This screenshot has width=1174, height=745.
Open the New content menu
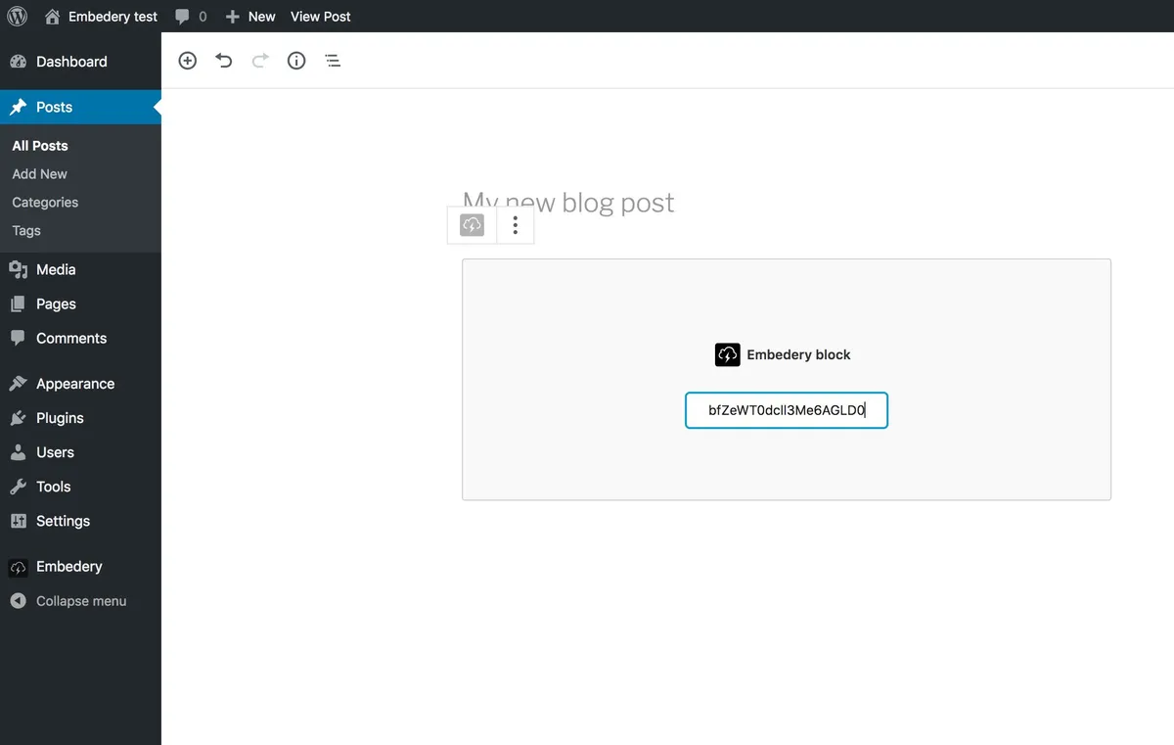pos(250,16)
